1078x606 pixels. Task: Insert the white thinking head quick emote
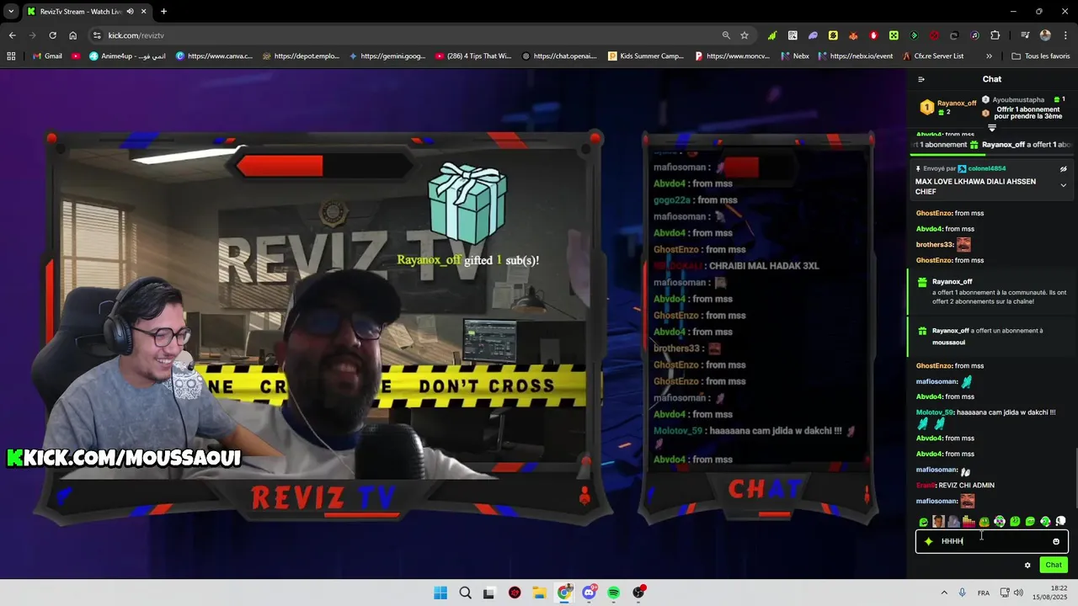coord(1060,522)
